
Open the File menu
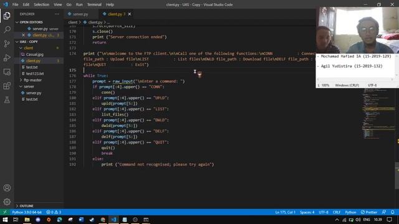(x=15, y=4)
